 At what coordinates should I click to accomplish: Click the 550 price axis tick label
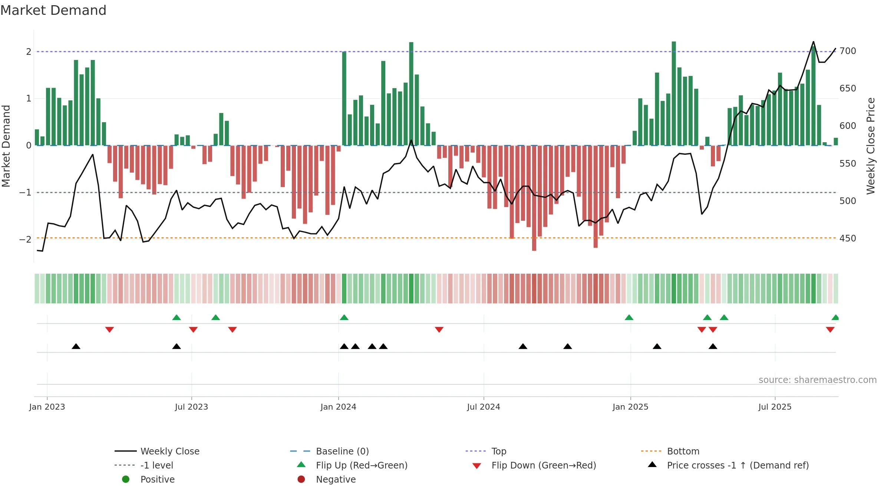(x=848, y=164)
